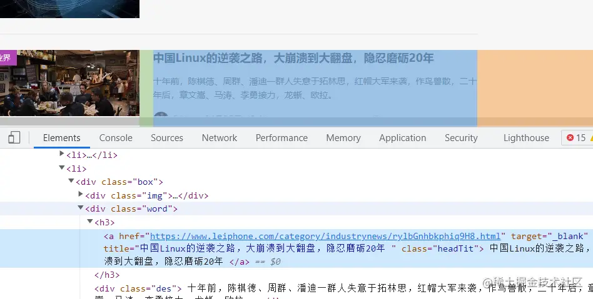Click the coffee shop article thumbnail
This screenshot has height=299, width=593.
tap(69, 83)
